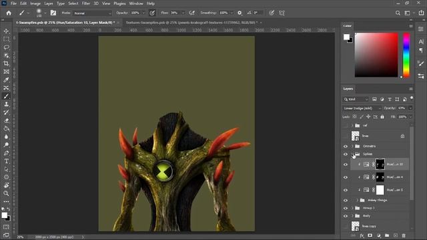Open smoothing options gear icon
Screen dimensions: 427x240
pos(240,13)
